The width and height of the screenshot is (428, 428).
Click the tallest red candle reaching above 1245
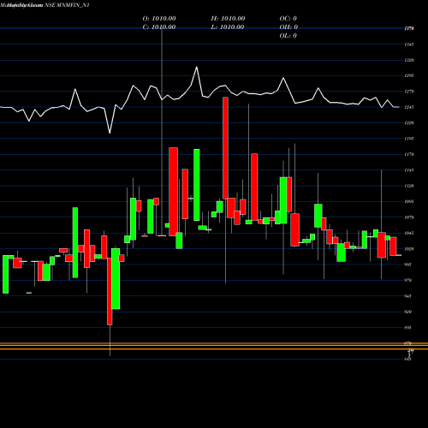225,148
